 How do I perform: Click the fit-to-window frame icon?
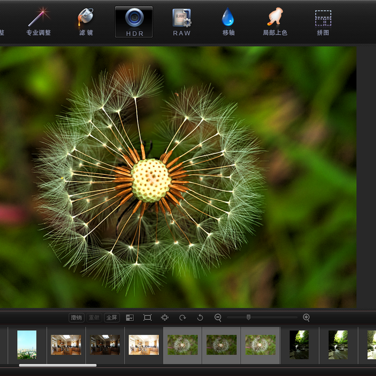coord(147,318)
